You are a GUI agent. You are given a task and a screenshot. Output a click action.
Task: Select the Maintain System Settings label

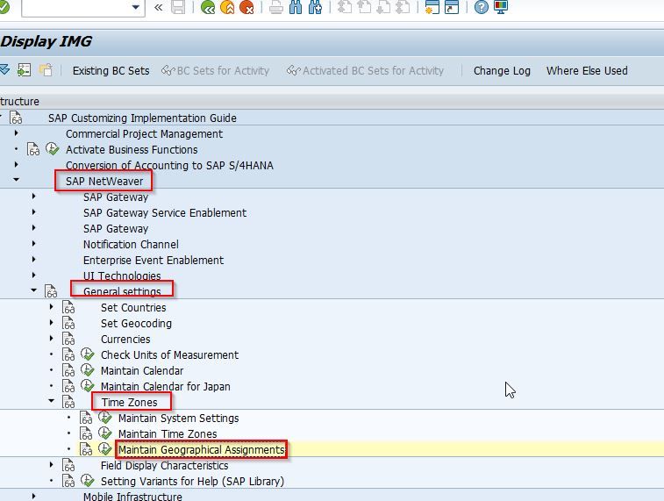click(x=179, y=419)
